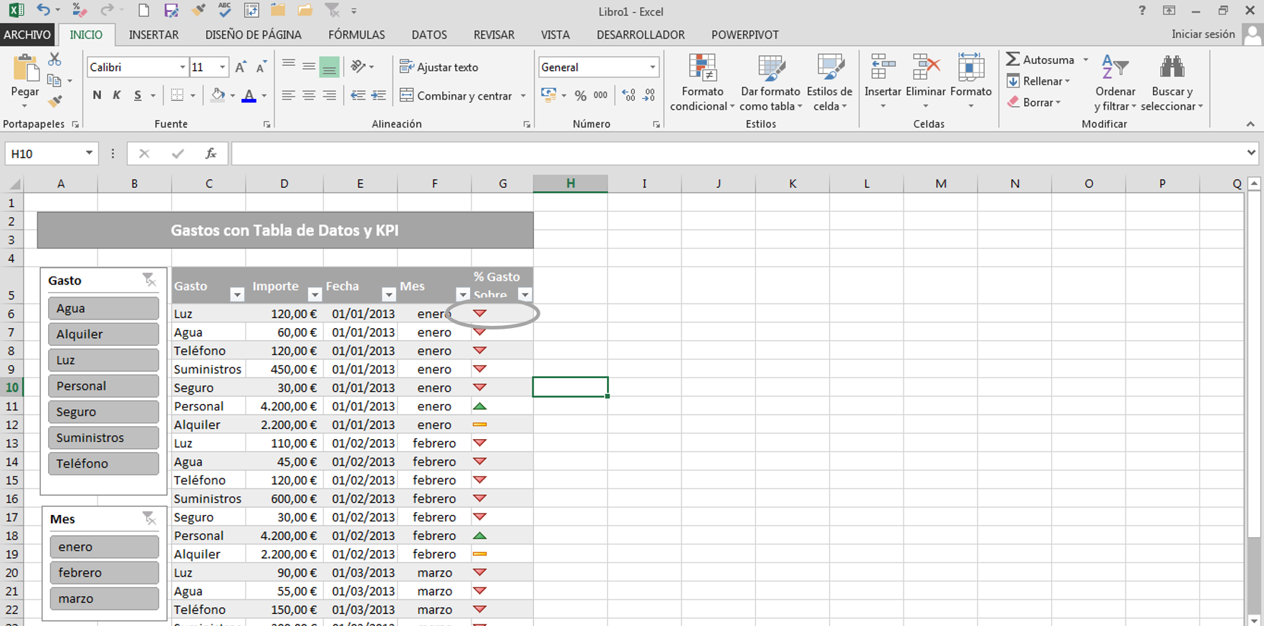Clear the Gasto slicer filter
This screenshot has height=626, width=1264.
[149, 279]
